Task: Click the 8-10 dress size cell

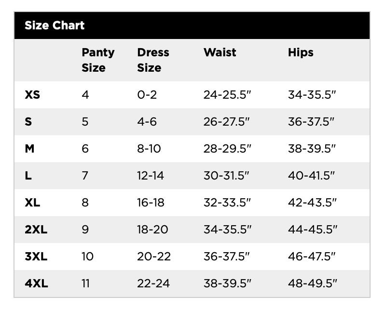Action: 149,149
